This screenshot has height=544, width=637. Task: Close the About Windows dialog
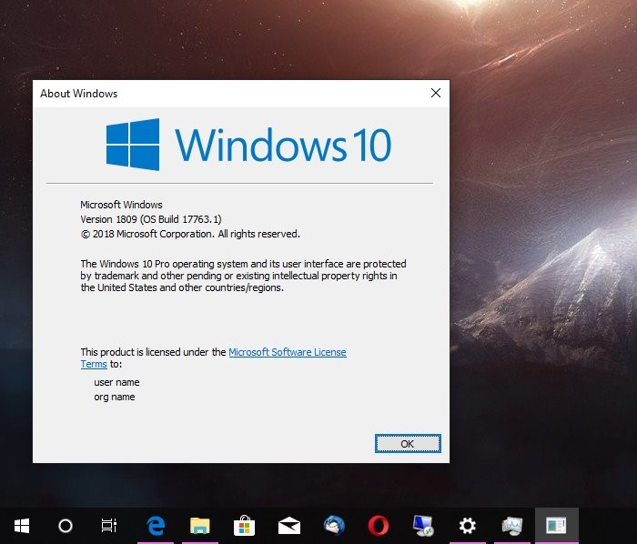coord(436,93)
